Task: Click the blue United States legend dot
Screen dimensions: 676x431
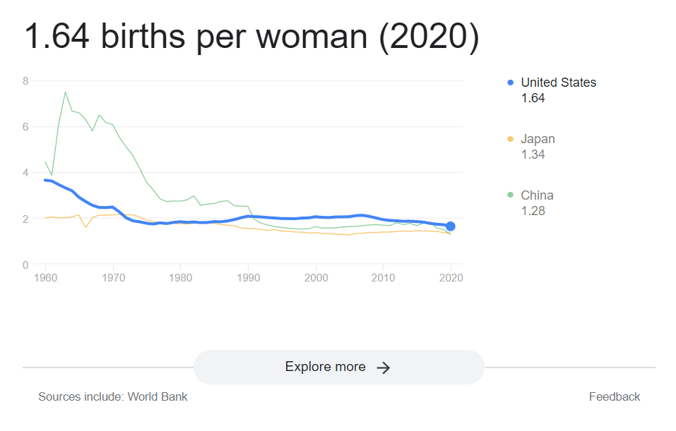Action: (510, 83)
